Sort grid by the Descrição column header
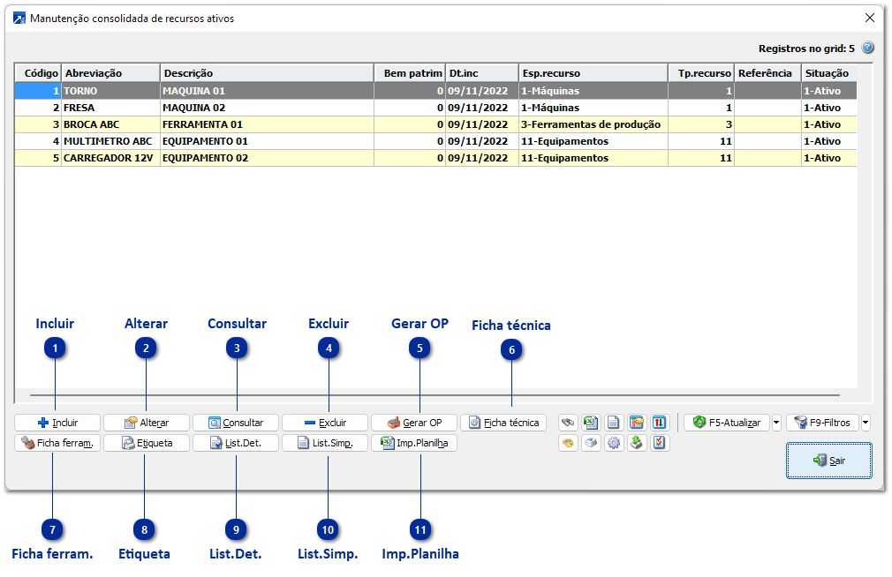 pyautogui.click(x=266, y=73)
